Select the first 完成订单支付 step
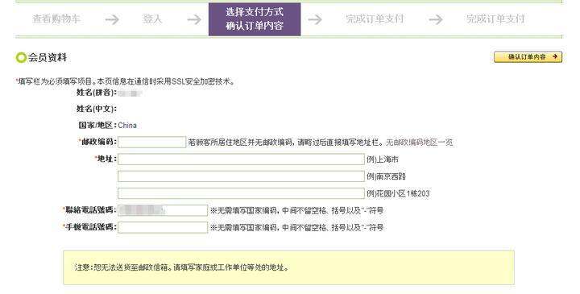Screen dimensions: 580x294 click(375, 19)
